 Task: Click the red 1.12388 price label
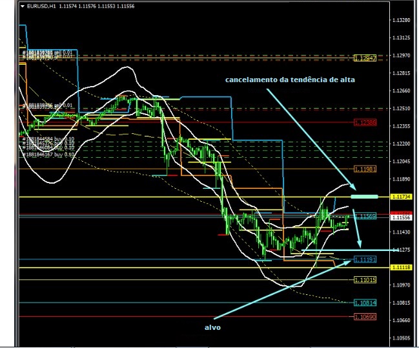pos(365,122)
